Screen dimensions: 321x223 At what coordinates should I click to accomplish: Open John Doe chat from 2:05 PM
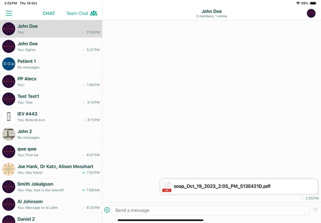[x=51, y=29]
